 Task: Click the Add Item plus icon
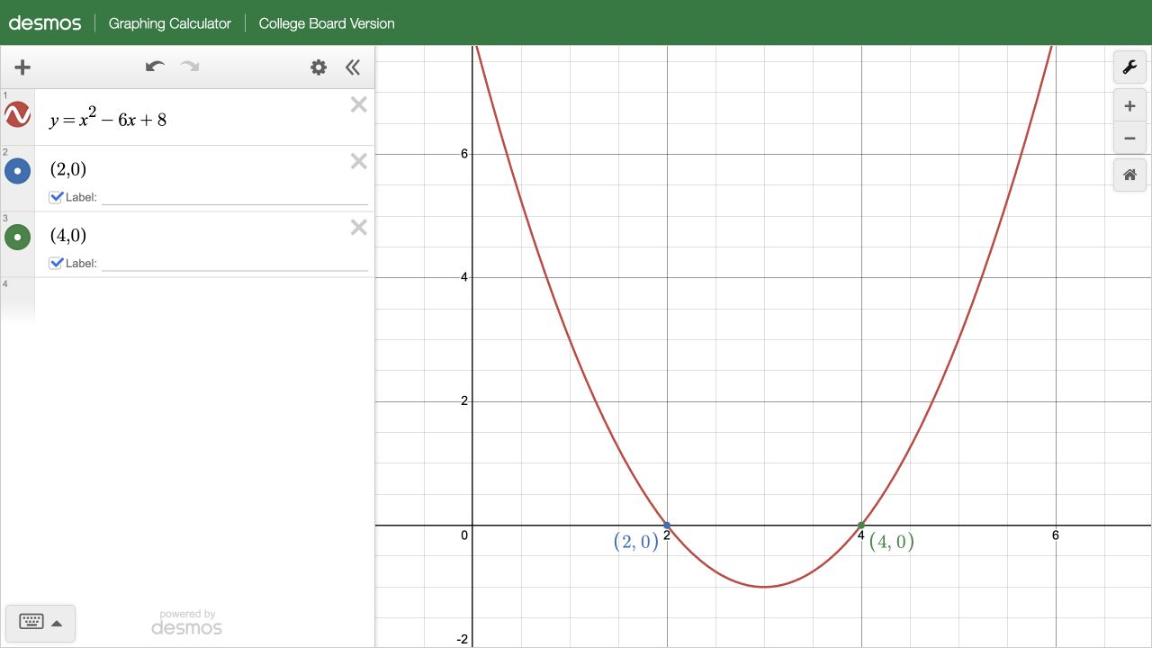(x=22, y=67)
